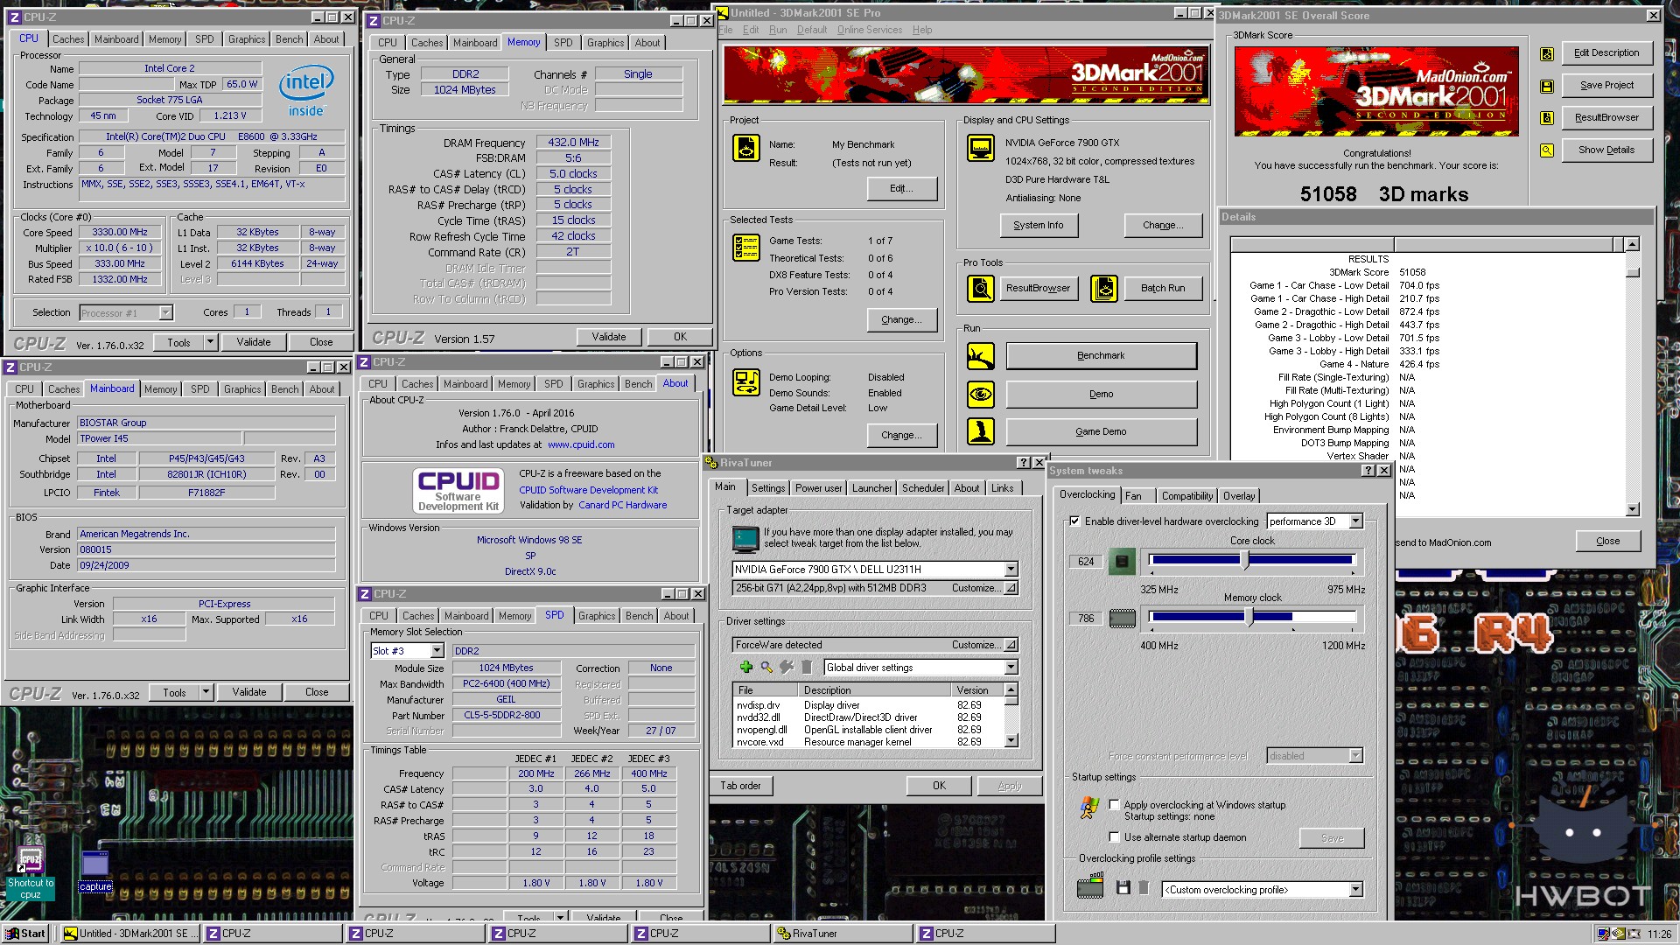Click the Display and CPU Settings monitor icon
The width and height of the screenshot is (1680, 945).
click(x=980, y=149)
